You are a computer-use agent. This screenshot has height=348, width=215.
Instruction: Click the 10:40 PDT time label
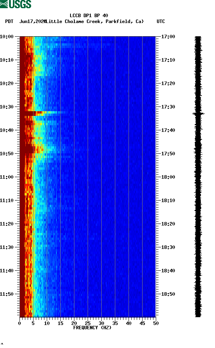click(7, 130)
